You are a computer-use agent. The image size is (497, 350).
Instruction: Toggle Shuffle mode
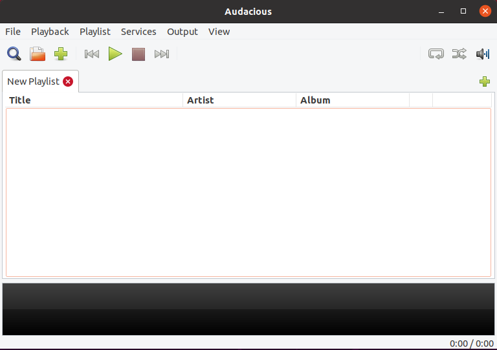[x=459, y=54]
